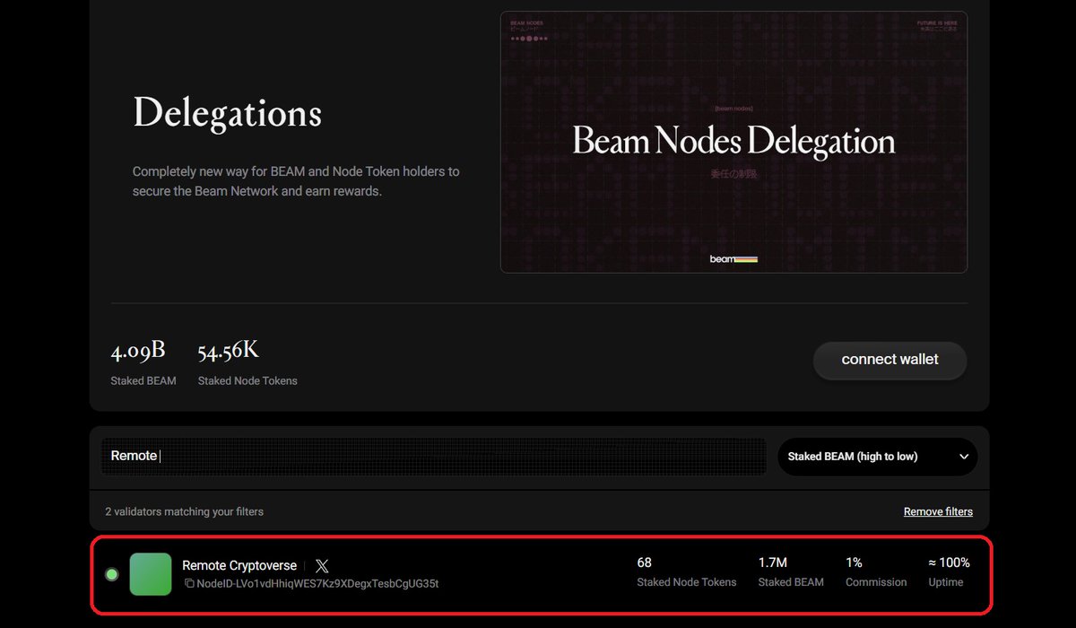Open Remote Cryptoverse's X profile icon

(322, 566)
